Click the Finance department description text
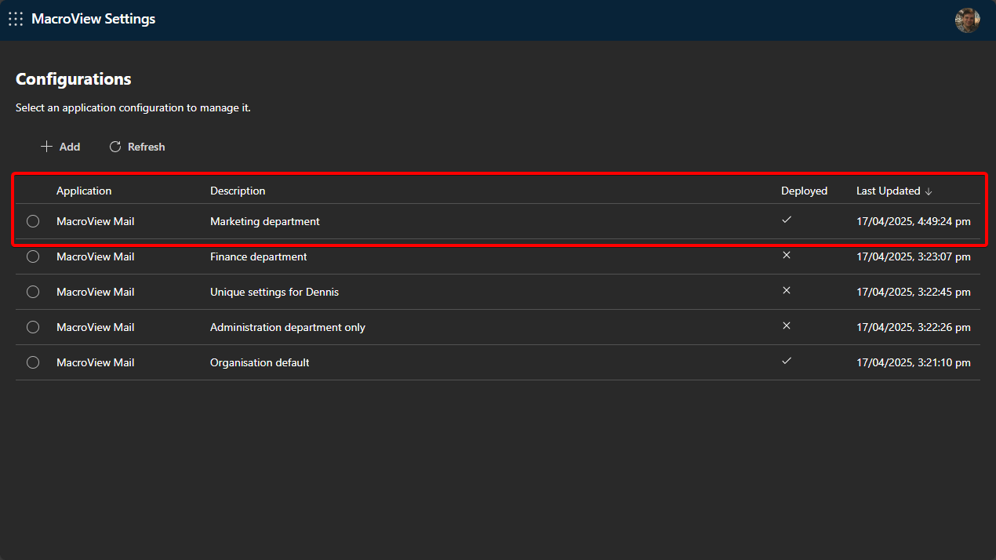This screenshot has width=996, height=560. point(259,256)
